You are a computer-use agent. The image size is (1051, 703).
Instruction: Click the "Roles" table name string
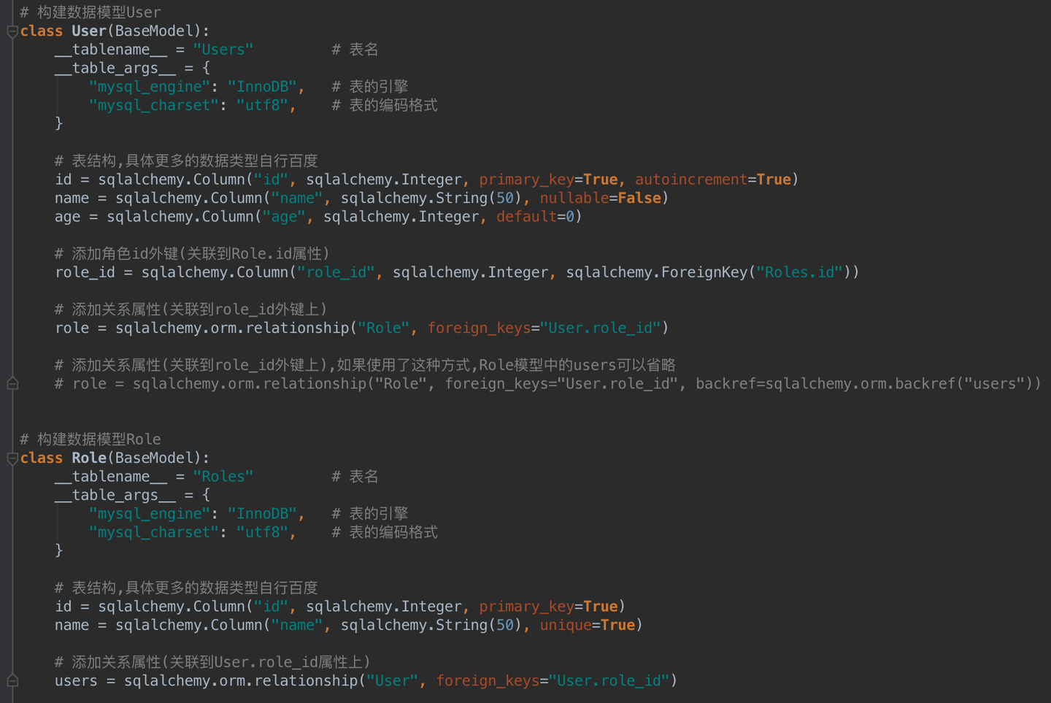click(223, 477)
